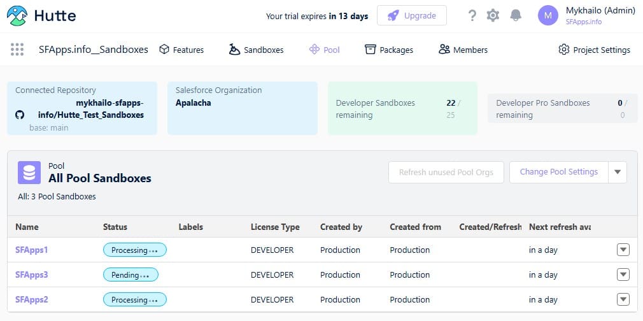Expand dropdown next to Change Pool Settings

(x=618, y=172)
